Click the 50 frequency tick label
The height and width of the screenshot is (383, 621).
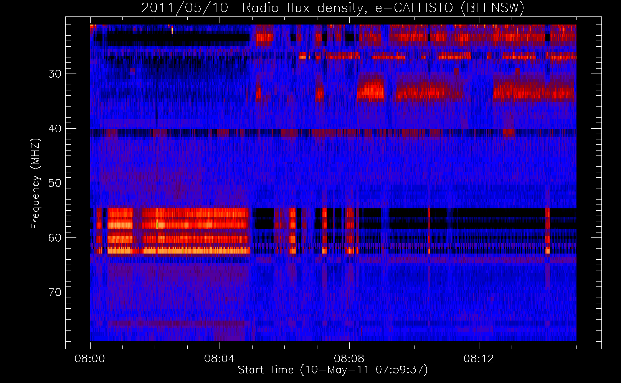click(x=55, y=183)
